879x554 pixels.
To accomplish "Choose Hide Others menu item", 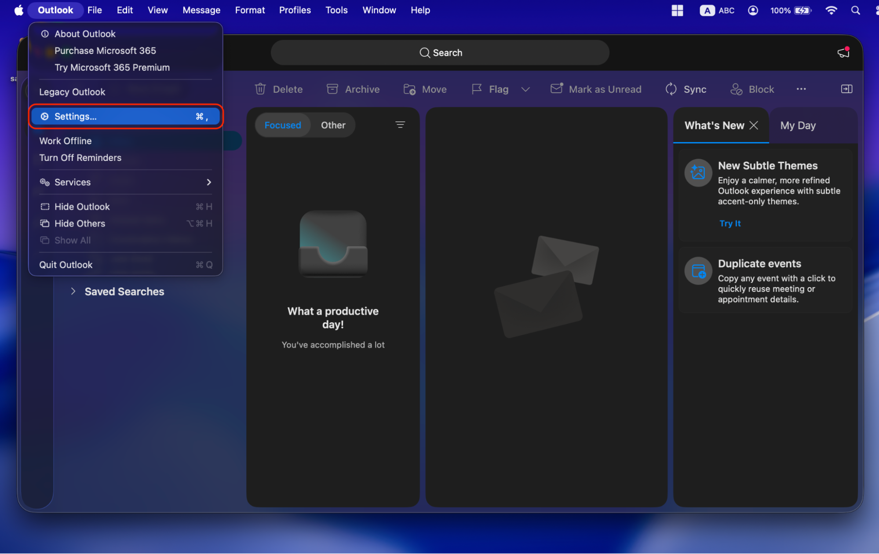I will pyautogui.click(x=126, y=223).
